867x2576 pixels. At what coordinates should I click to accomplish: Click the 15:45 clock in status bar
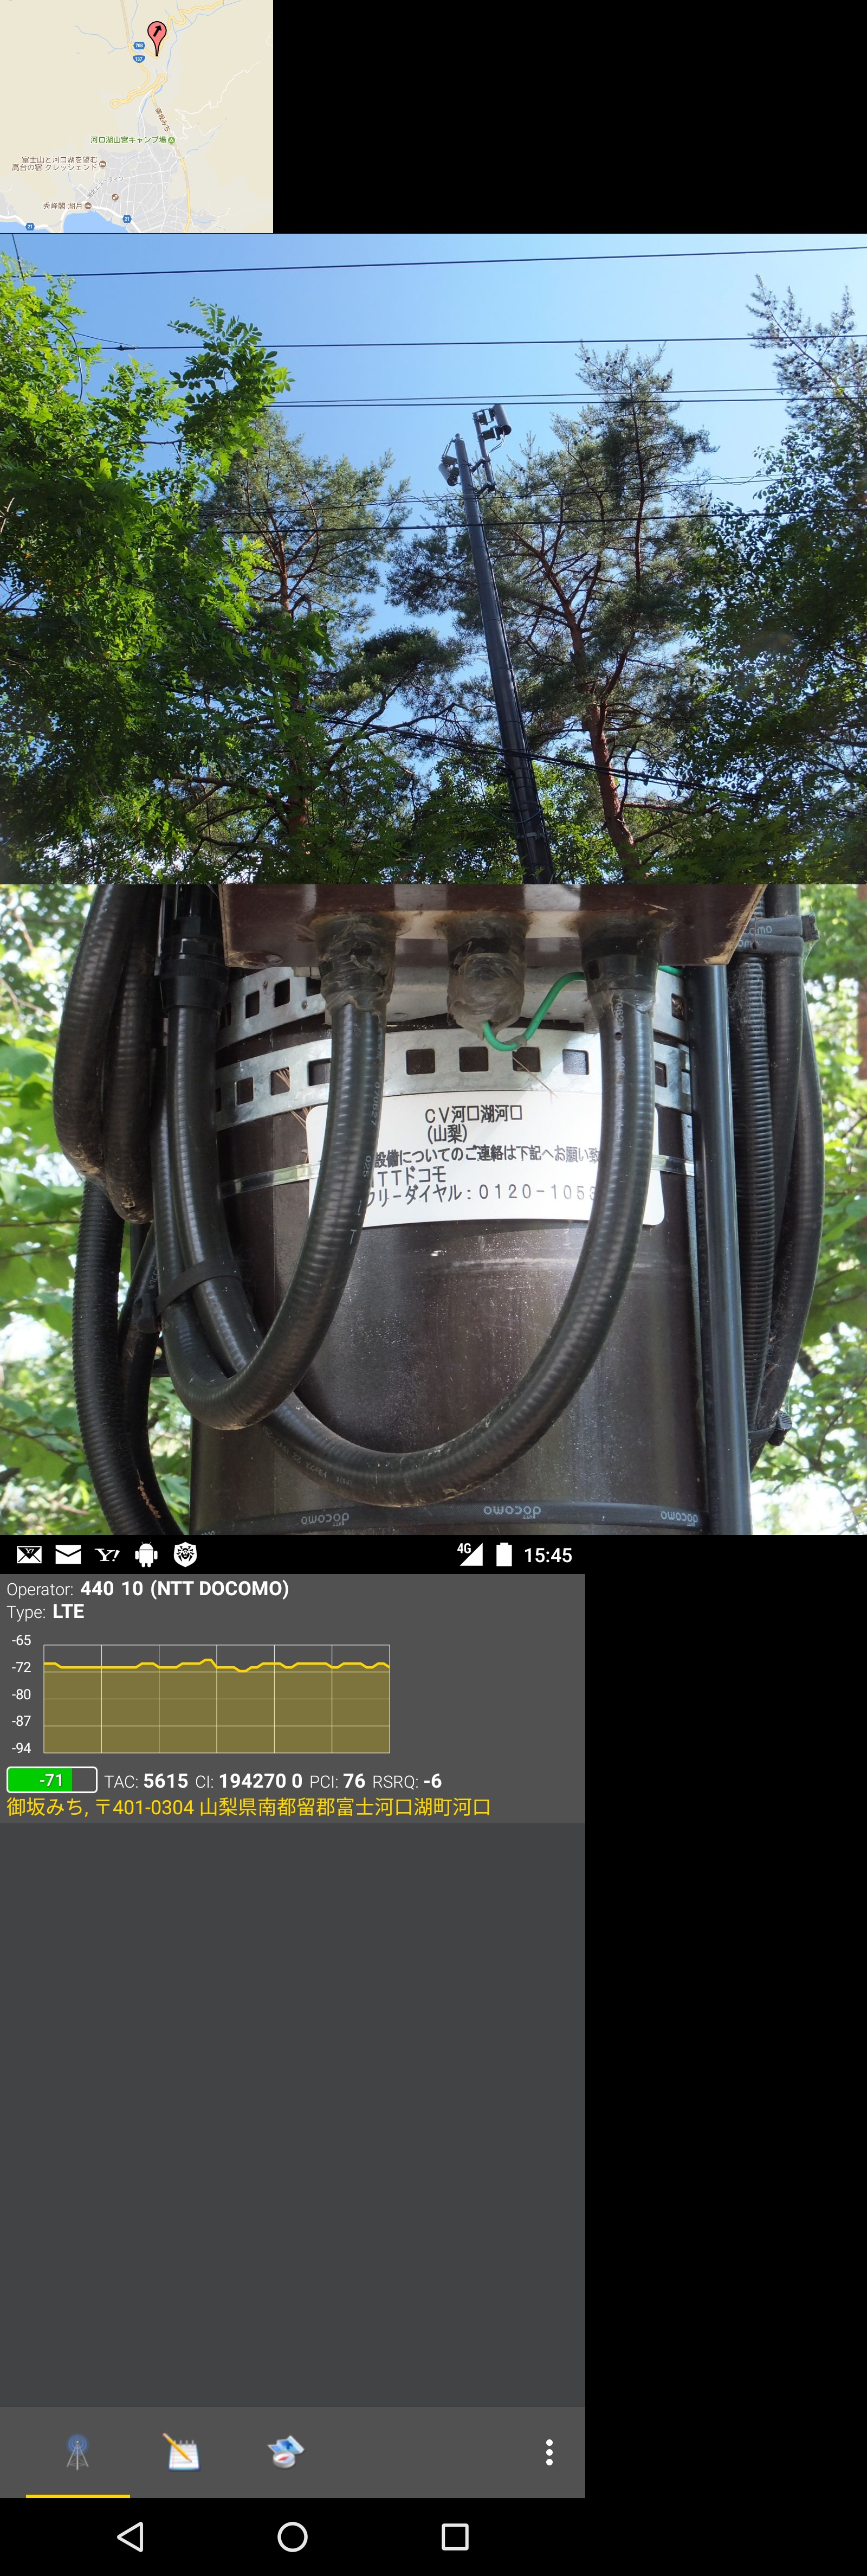click(547, 1555)
